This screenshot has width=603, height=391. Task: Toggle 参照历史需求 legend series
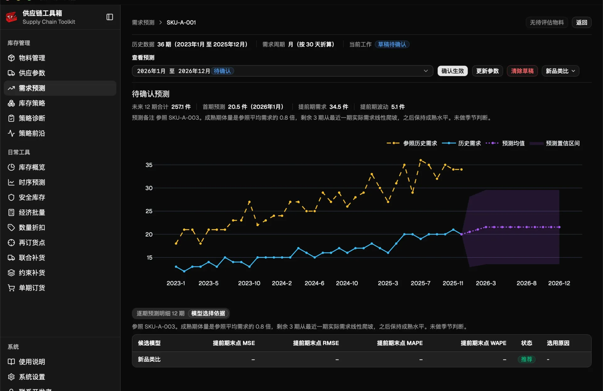pyautogui.click(x=412, y=143)
